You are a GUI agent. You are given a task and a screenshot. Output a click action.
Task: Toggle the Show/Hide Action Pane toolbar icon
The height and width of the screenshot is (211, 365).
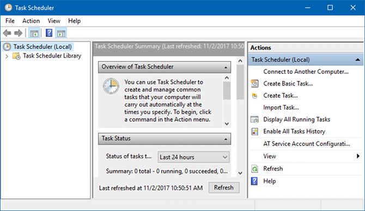(x=61, y=33)
